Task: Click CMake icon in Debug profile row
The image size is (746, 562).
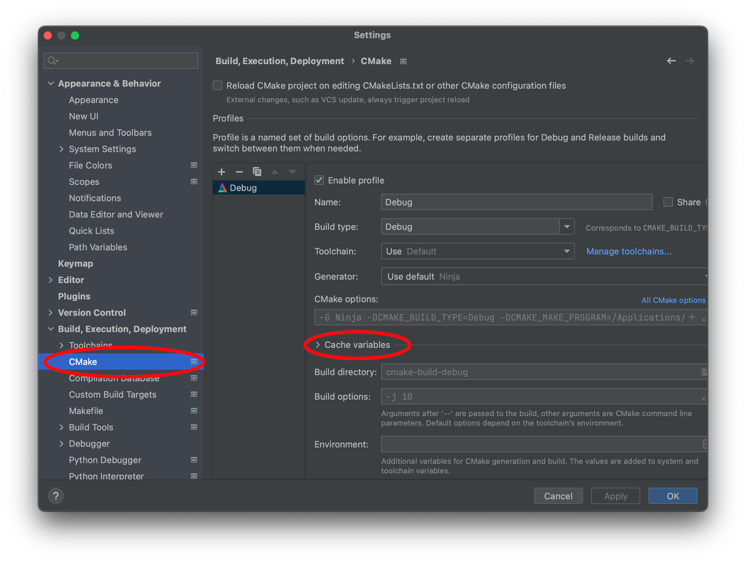Action: 222,188
